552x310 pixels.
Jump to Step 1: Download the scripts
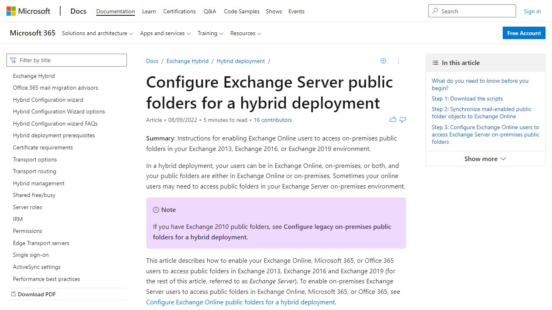click(x=467, y=98)
